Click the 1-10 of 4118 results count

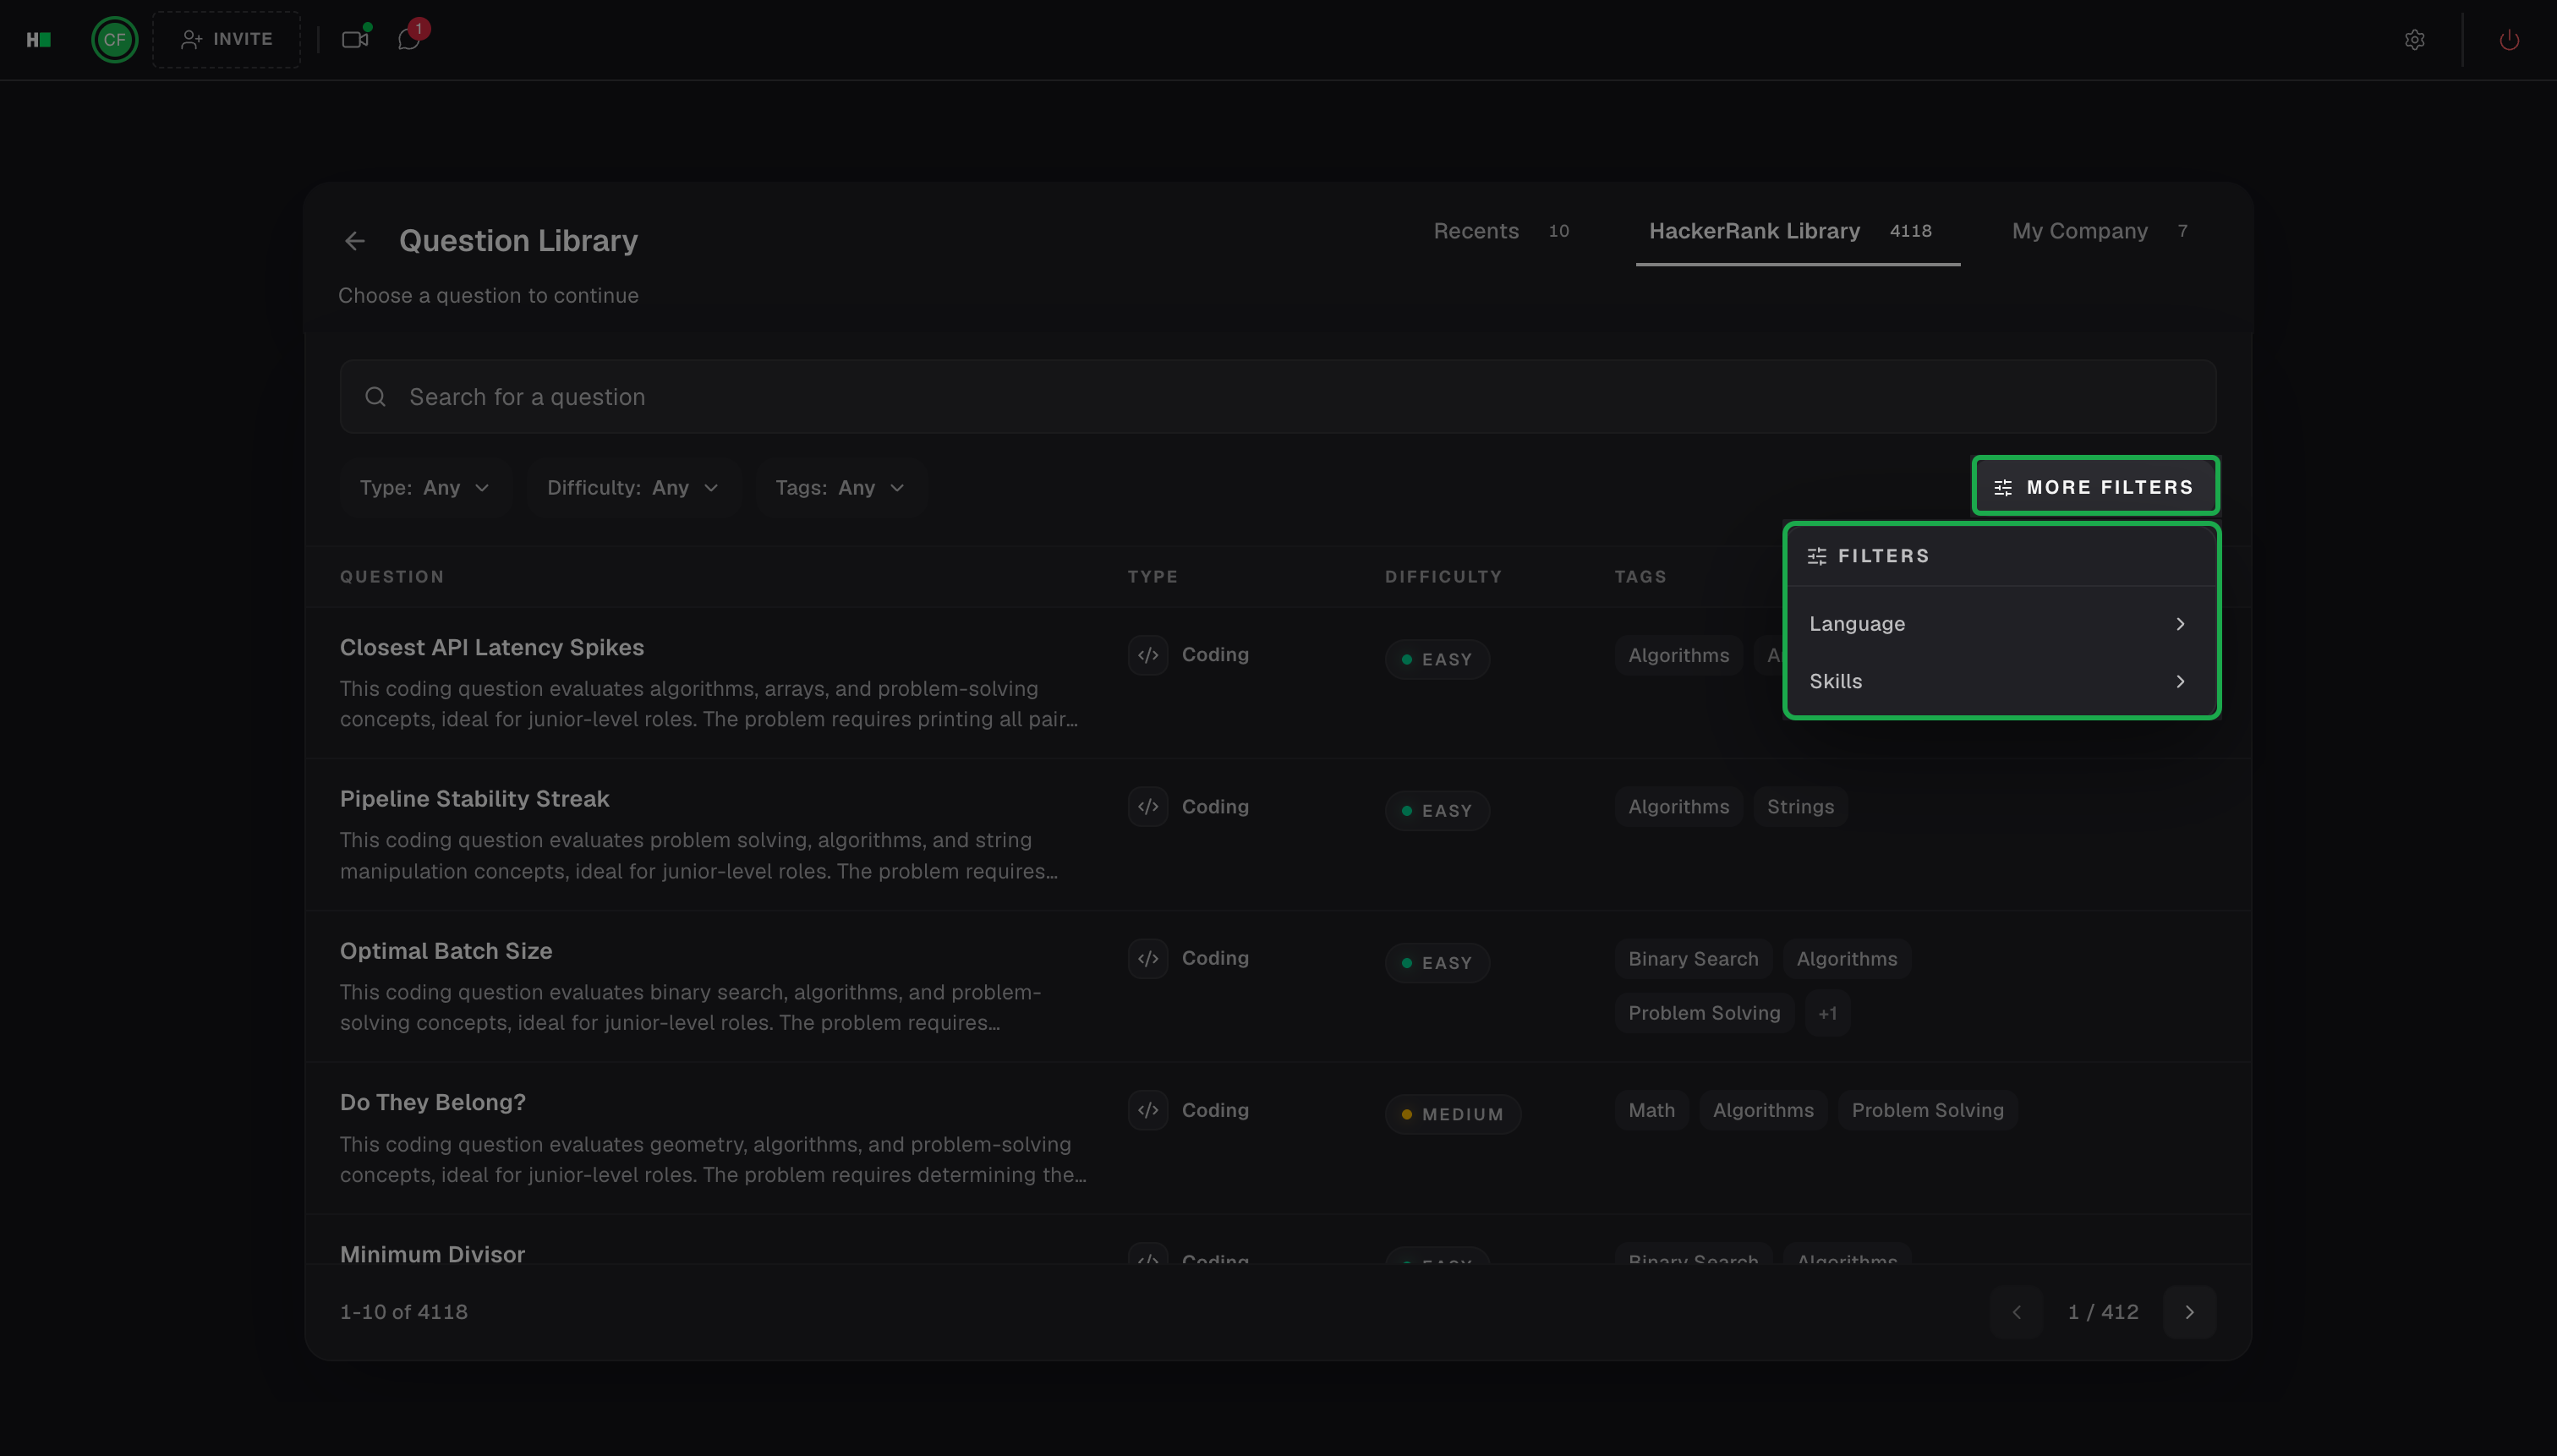click(x=404, y=1312)
